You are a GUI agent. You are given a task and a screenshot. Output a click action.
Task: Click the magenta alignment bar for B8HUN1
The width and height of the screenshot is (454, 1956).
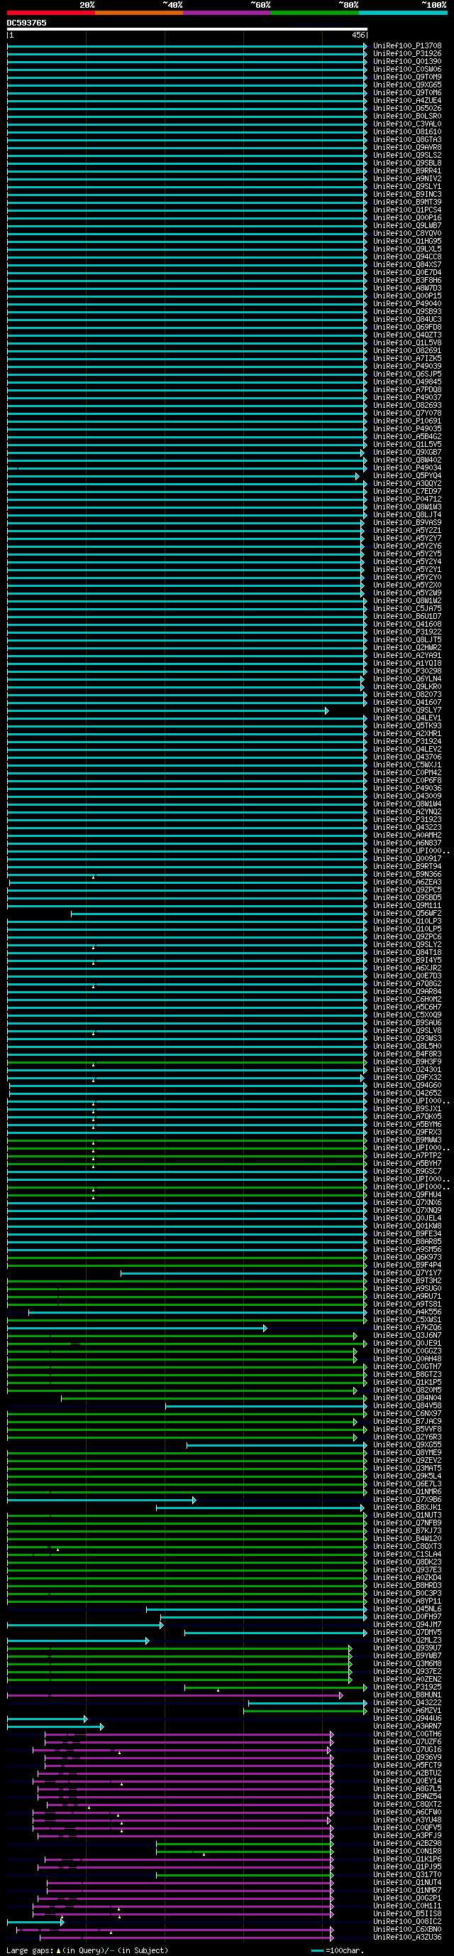click(175, 1695)
